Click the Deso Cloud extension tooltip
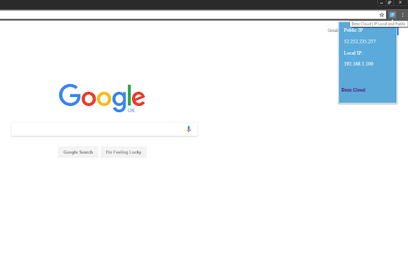 point(379,24)
